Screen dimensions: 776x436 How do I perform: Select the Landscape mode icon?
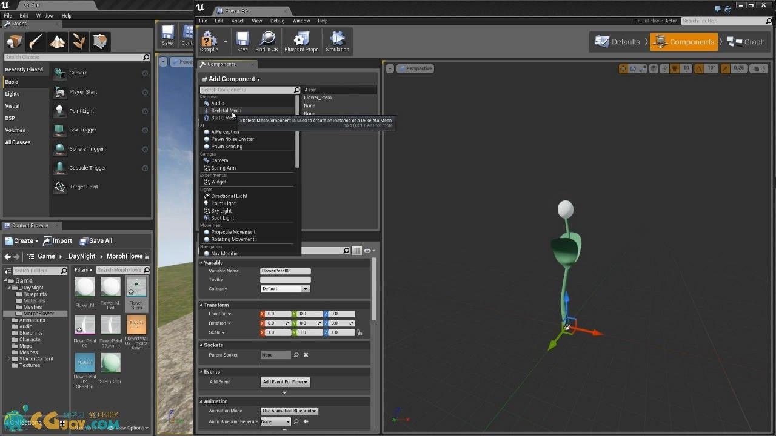pyautogui.click(x=58, y=41)
